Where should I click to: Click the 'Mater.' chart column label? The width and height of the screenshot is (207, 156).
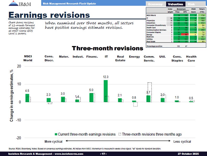(x=64, y=57)
